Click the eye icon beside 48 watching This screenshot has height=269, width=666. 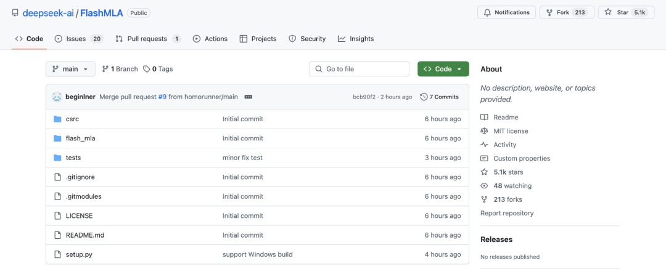[484, 186]
